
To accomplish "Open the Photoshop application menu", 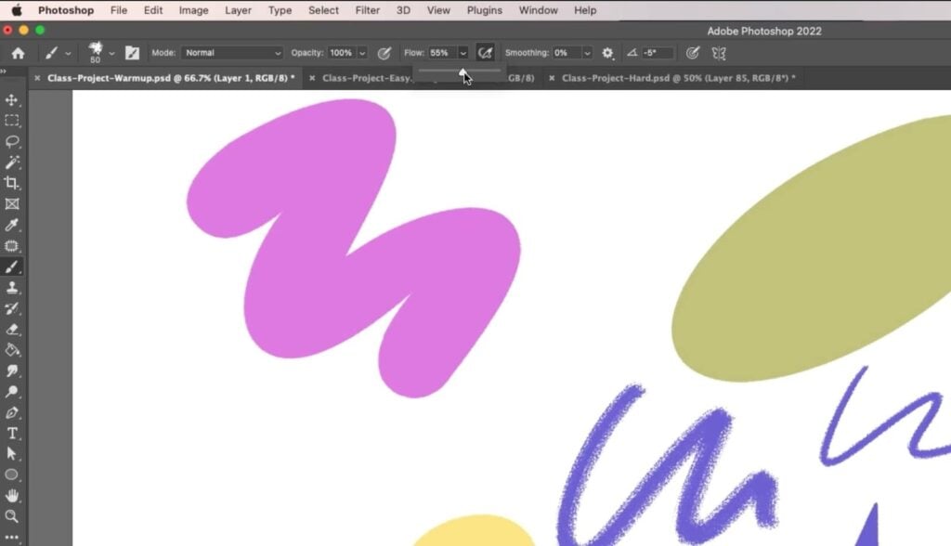I will [66, 10].
